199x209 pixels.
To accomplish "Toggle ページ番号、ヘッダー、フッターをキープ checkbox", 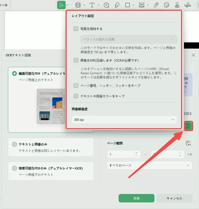I will coord(76,86).
